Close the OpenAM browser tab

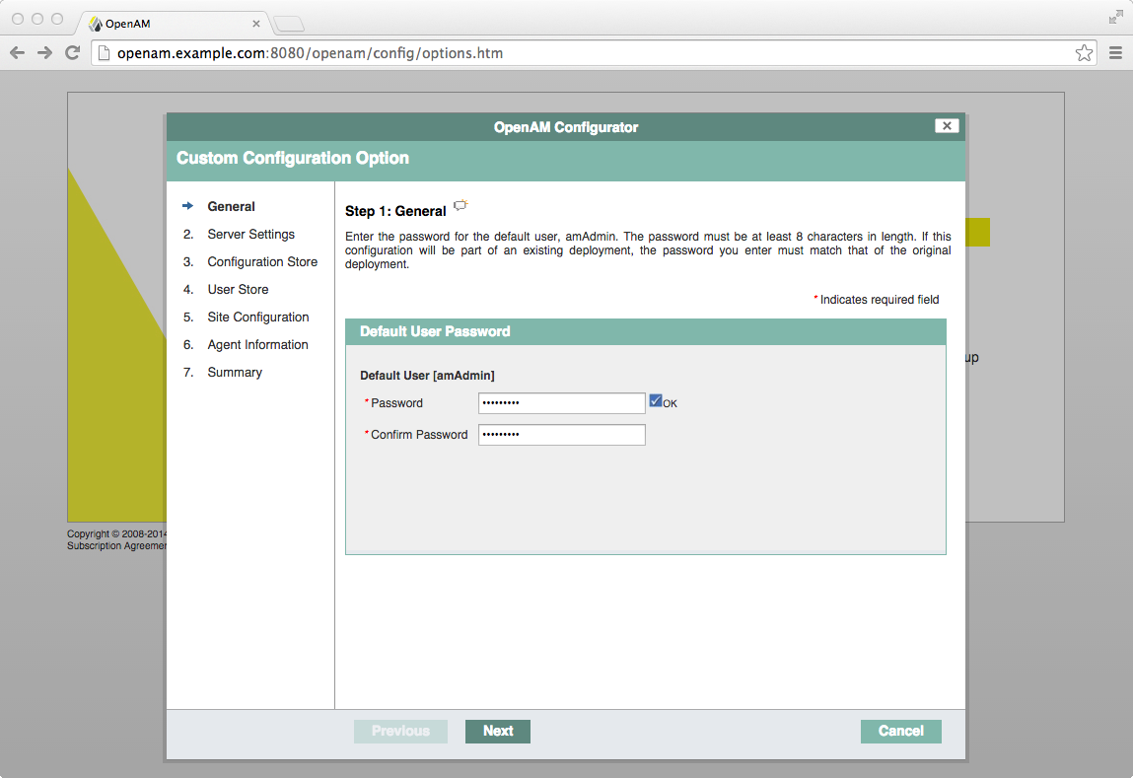255,24
